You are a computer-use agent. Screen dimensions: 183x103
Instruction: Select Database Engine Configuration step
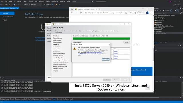(61, 60)
